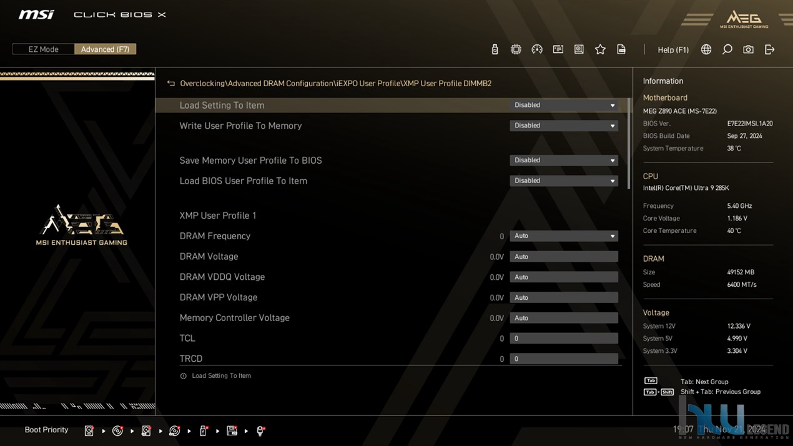Switch to EZ Mode
Image resolution: width=793 pixels, height=446 pixels.
pyautogui.click(x=43, y=49)
